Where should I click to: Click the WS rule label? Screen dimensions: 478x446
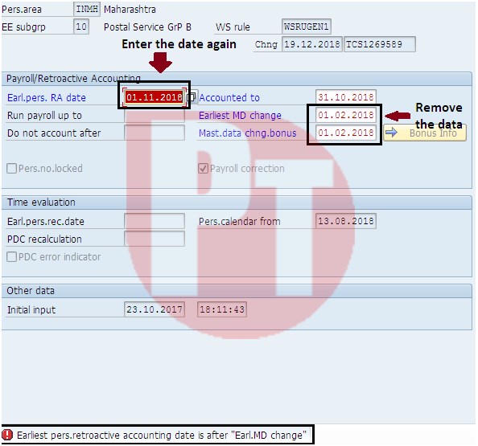pyautogui.click(x=233, y=27)
